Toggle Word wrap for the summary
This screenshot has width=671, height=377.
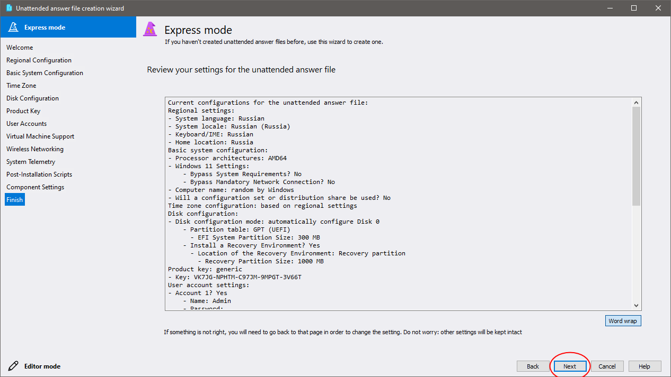click(623, 321)
